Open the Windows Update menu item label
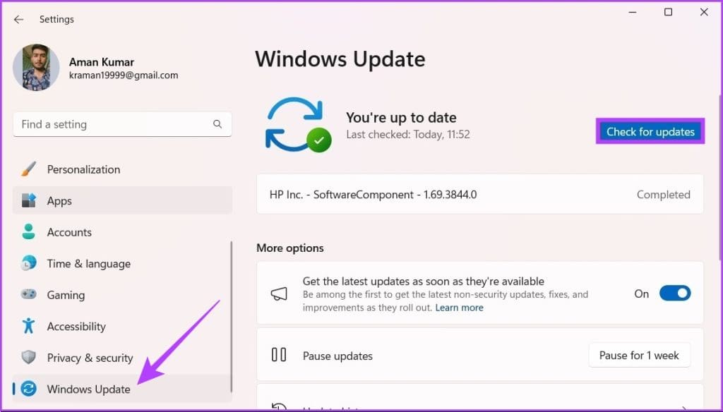This screenshot has width=723, height=412. click(x=88, y=389)
